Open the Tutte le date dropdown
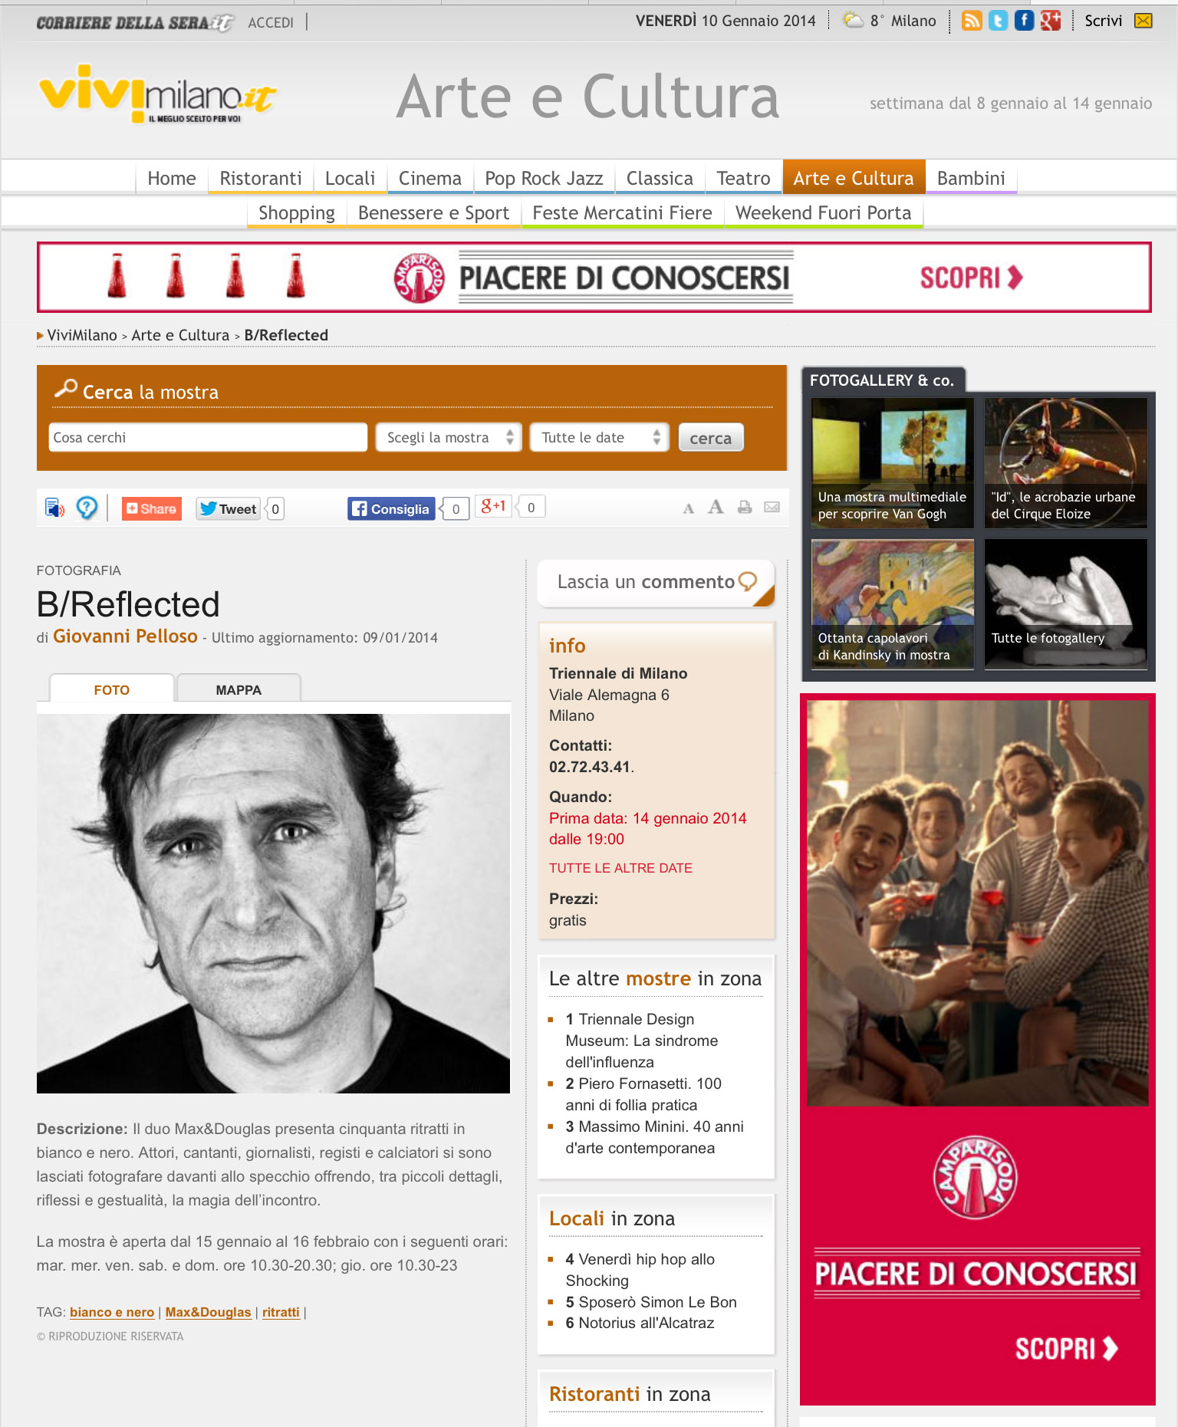Screen dimensions: 1178x1427 [x=599, y=437]
